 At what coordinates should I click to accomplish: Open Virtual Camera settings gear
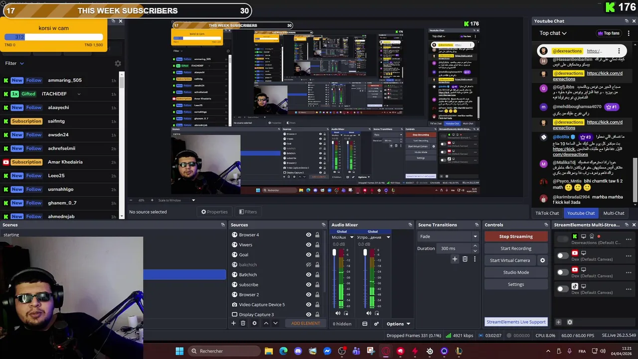pyautogui.click(x=542, y=260)
